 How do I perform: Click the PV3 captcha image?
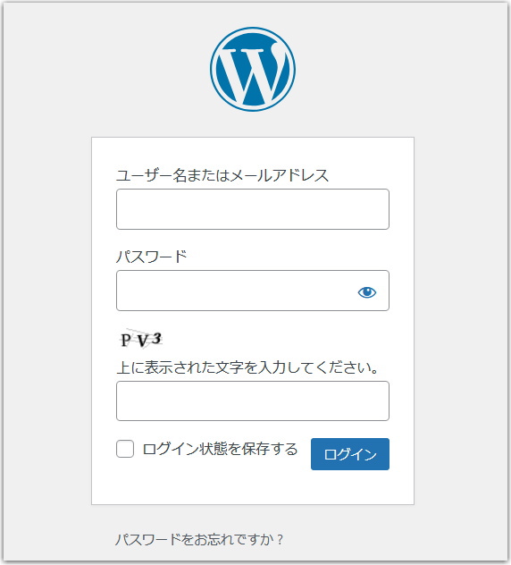point(141,340)
